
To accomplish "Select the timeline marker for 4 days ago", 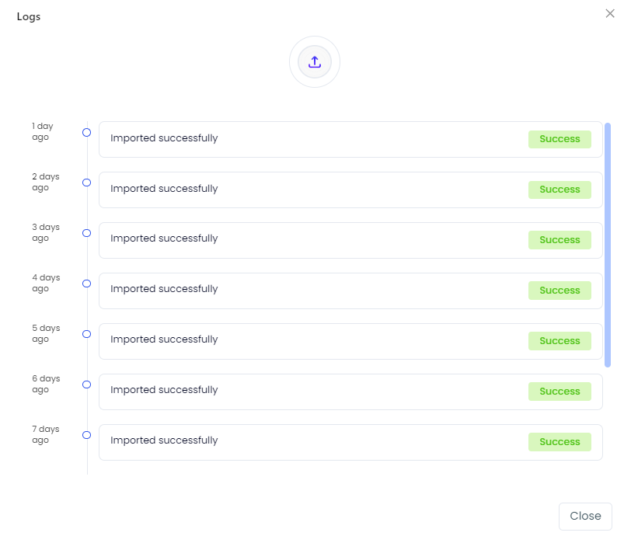I will [x=86, y=284].
